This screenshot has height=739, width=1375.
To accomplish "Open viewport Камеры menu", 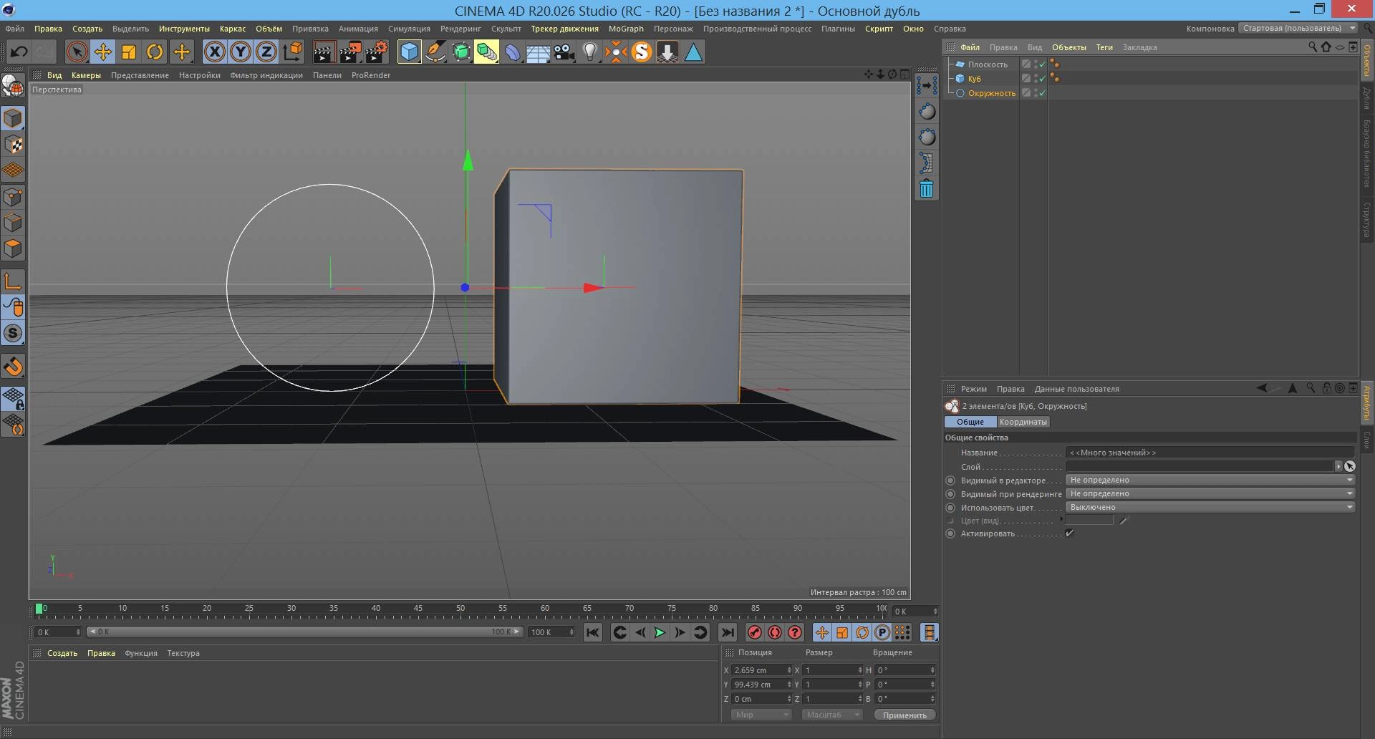I will click(x=86, y=75).
